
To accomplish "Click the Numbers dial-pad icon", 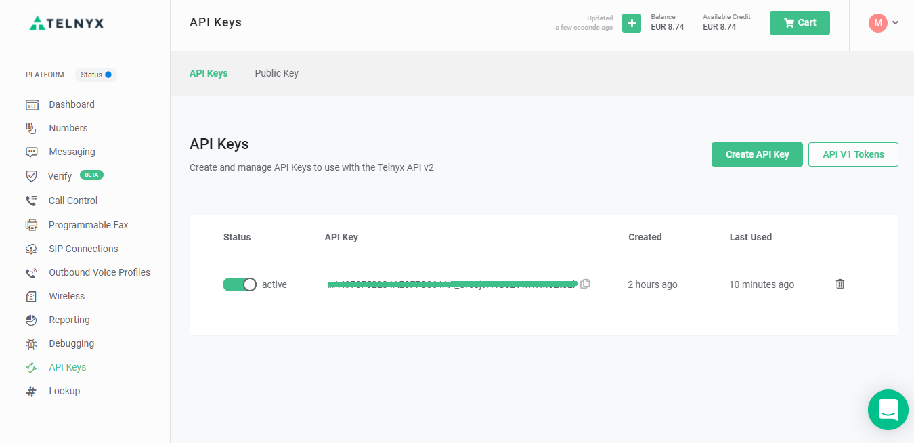I will pyautogui.click(x=31, y=128).
